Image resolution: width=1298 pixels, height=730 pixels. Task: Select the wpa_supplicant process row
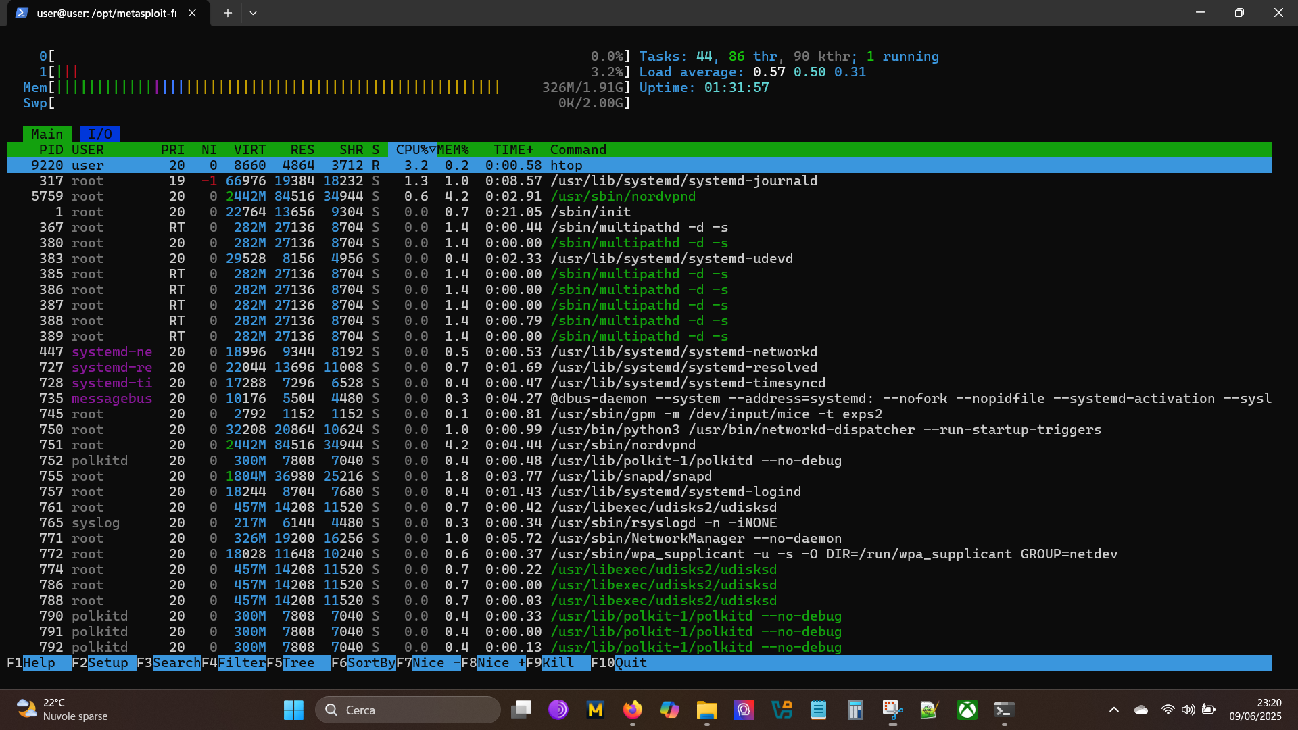tap(640, 554)
